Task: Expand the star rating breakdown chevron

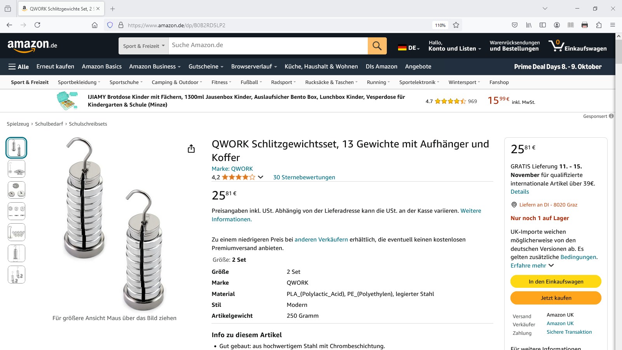Action: click(260, 177)
